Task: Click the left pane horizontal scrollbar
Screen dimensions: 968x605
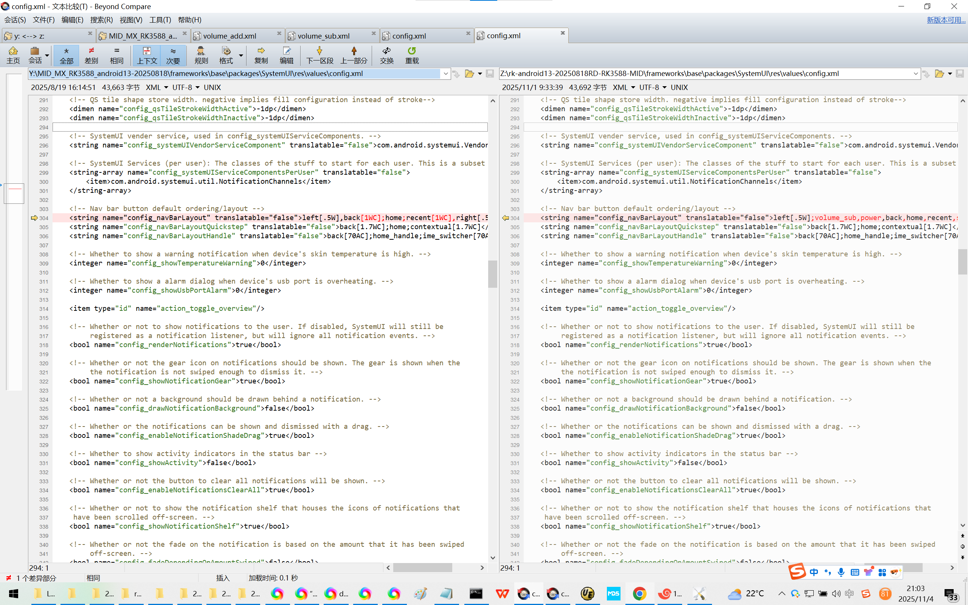Action: coord(422,568)
